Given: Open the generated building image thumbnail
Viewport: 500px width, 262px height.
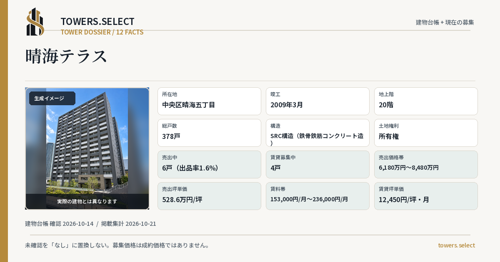Looking at the screenshot, I should [87, 148].
